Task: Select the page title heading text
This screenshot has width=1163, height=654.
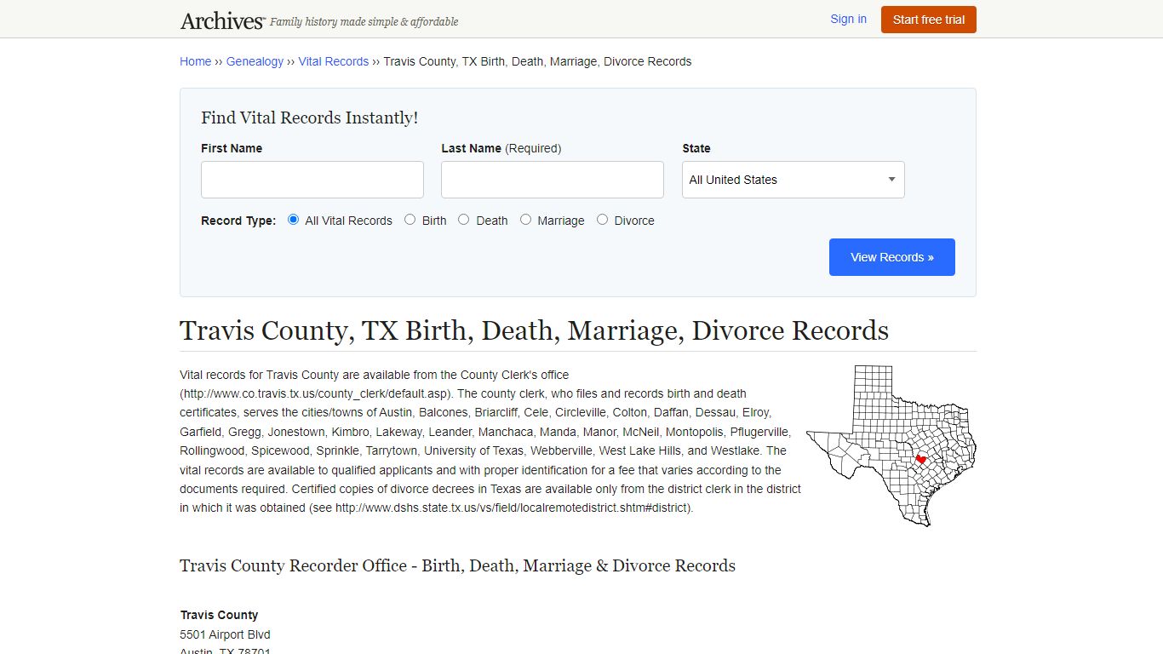Action: (534, 330)
